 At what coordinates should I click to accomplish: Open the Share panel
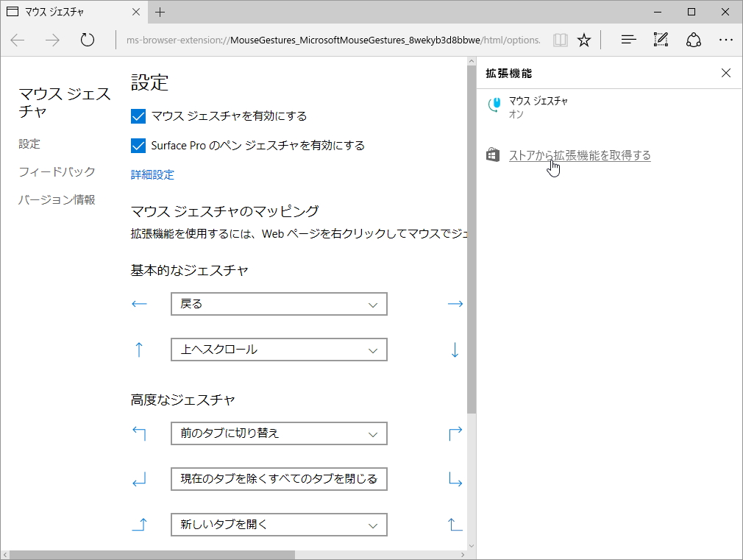pos(693,40)
